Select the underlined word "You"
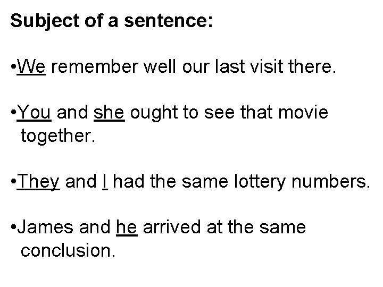 tap(35, 114)
